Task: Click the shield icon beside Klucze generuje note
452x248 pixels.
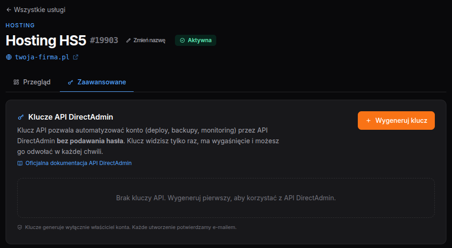Action: tap(19, 227)
